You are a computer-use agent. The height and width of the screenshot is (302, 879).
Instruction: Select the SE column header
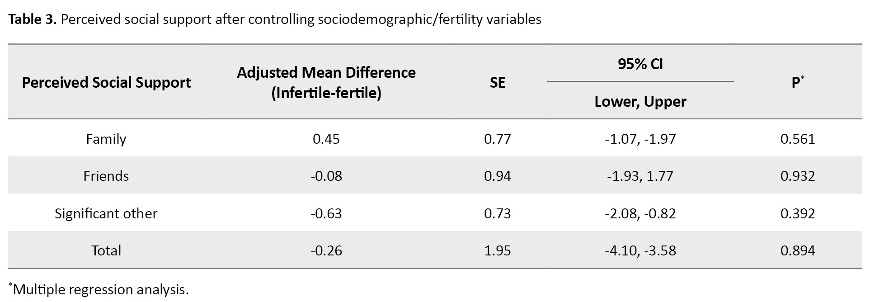point(497,83)
